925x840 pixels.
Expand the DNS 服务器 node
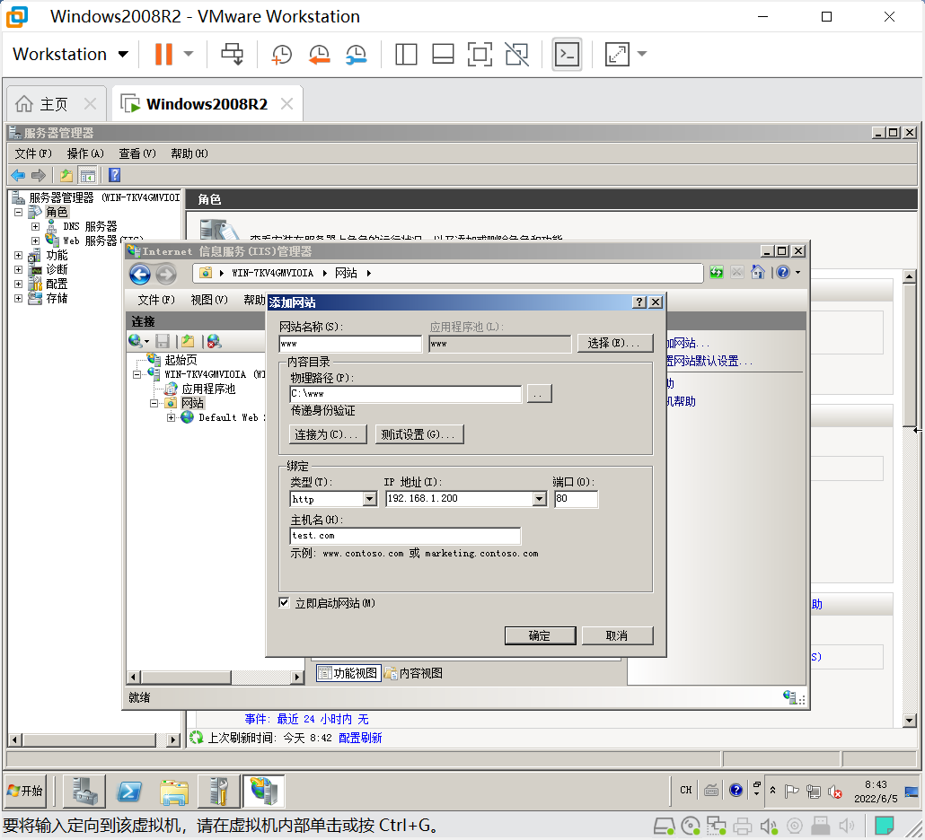coord(35,226)
